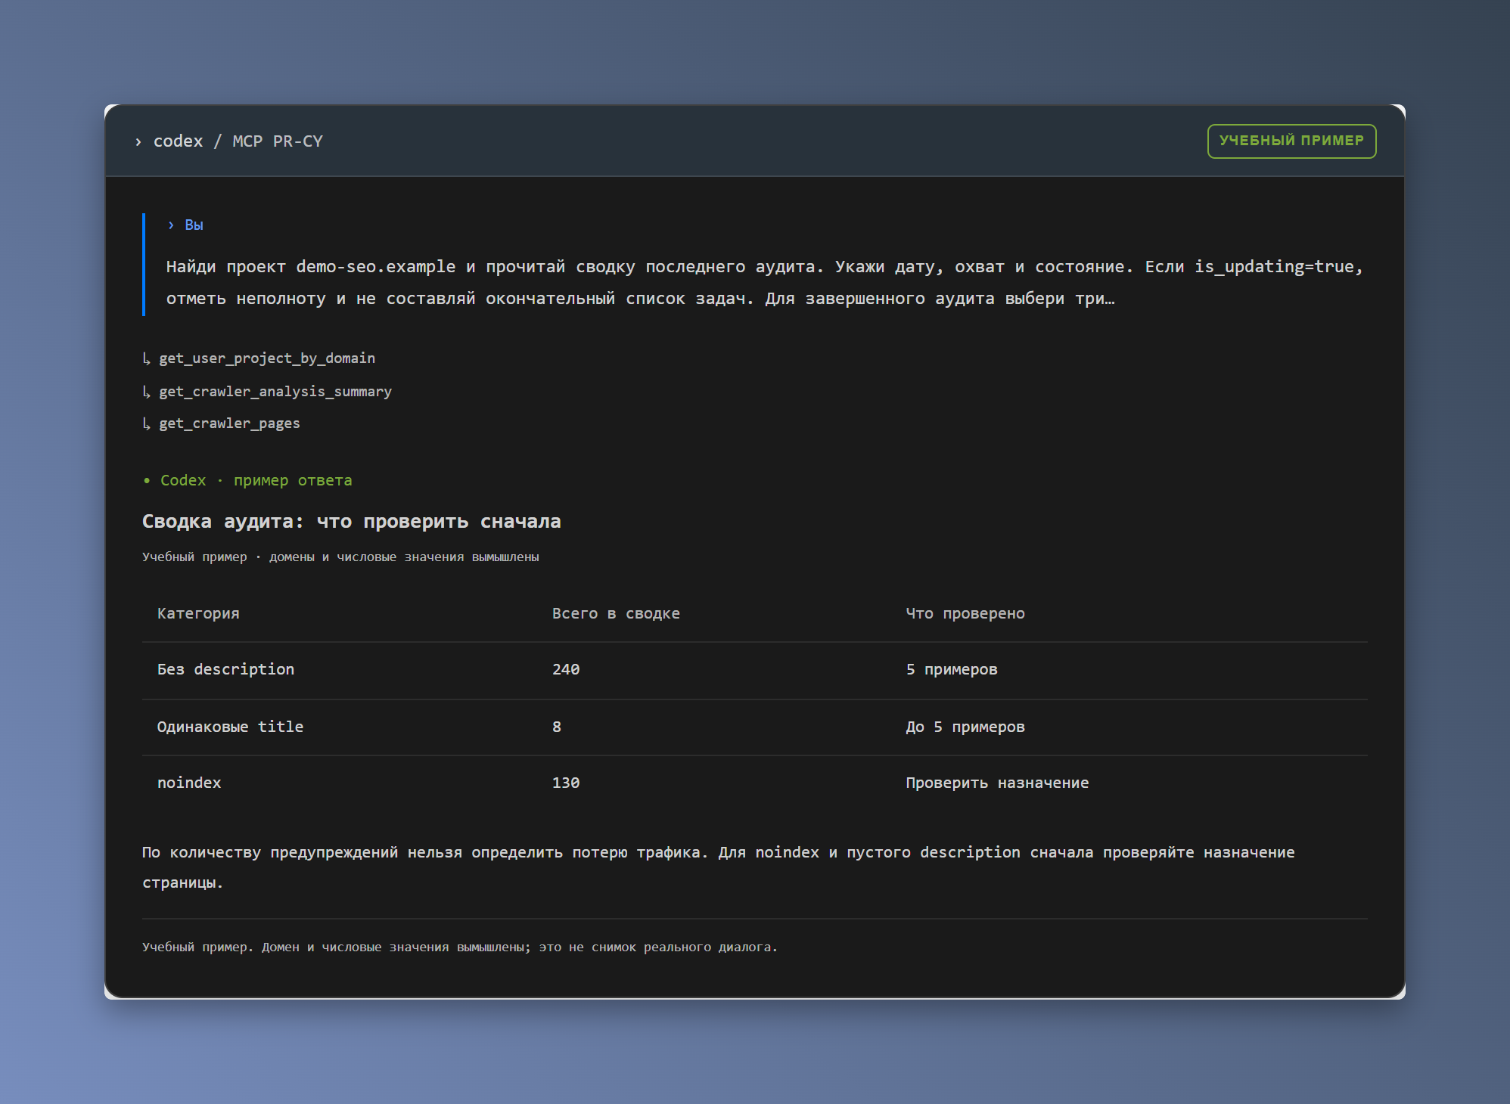The image size is (1510, 1104).
Task: Click the chevron next to Вы
Action: [171, 225]
